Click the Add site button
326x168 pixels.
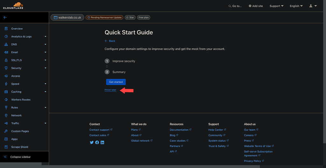tap(256, 6)
